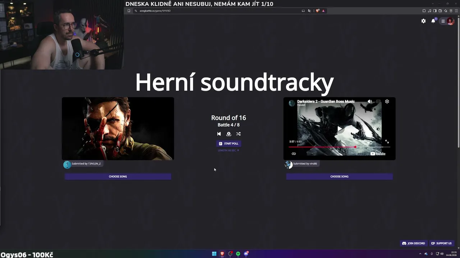The width and height of the screenshot is (460, 258).
Task: Choose the song submitted by viro86
Action: click(x=339, y=176)
